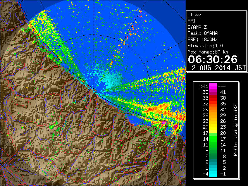Click the red 35 to 38 dBZ legend swatch
This screenshot has height=186, width=248.
point(213,98)
